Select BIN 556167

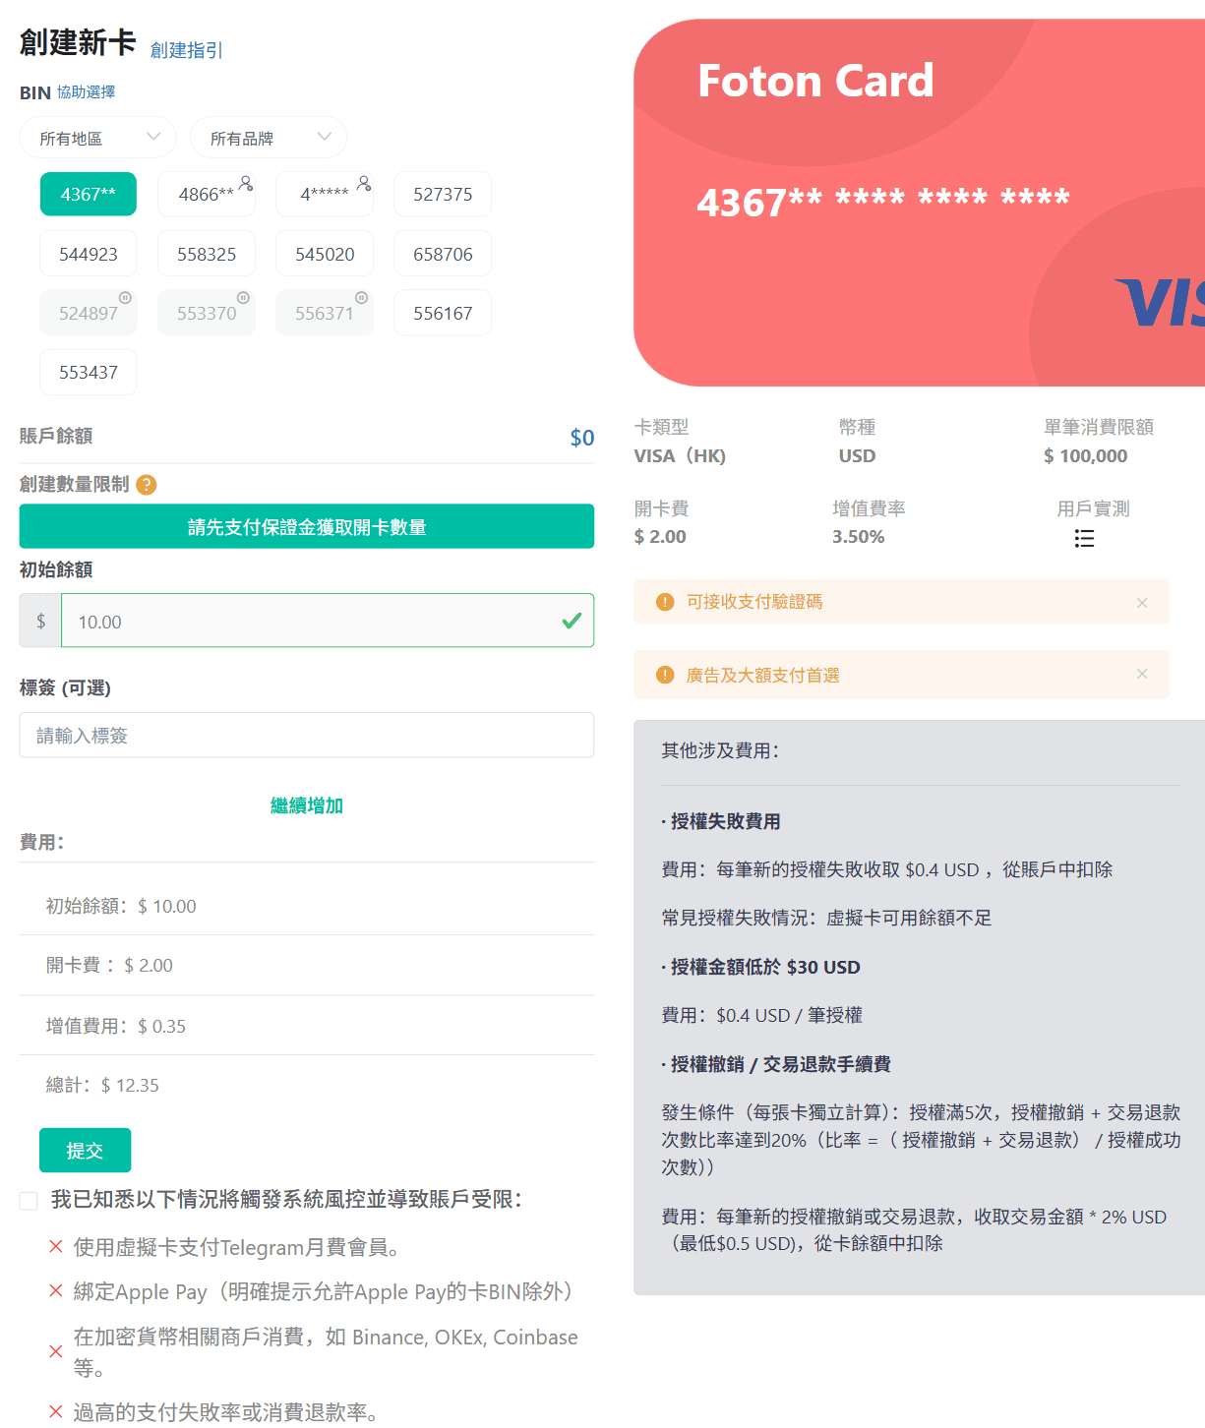click(443, 313)
